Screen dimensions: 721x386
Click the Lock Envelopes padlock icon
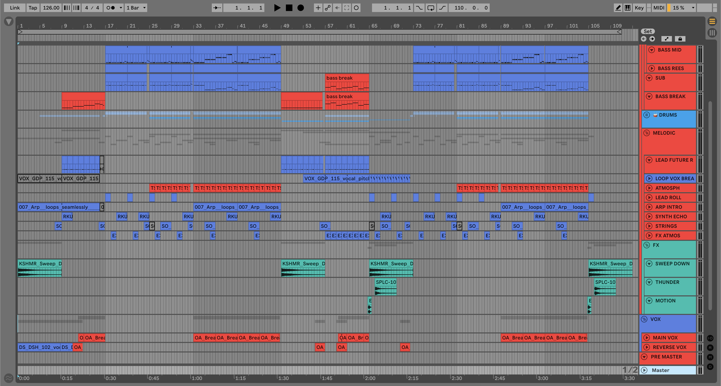tap(680, 39)
